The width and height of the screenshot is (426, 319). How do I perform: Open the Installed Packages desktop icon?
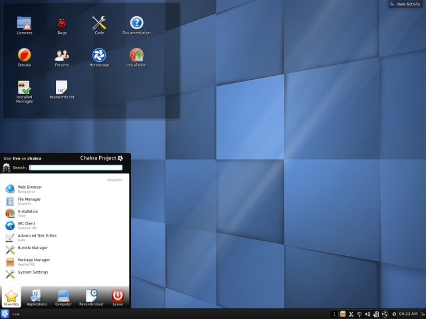pyautogui.click(x=24, y=88)
